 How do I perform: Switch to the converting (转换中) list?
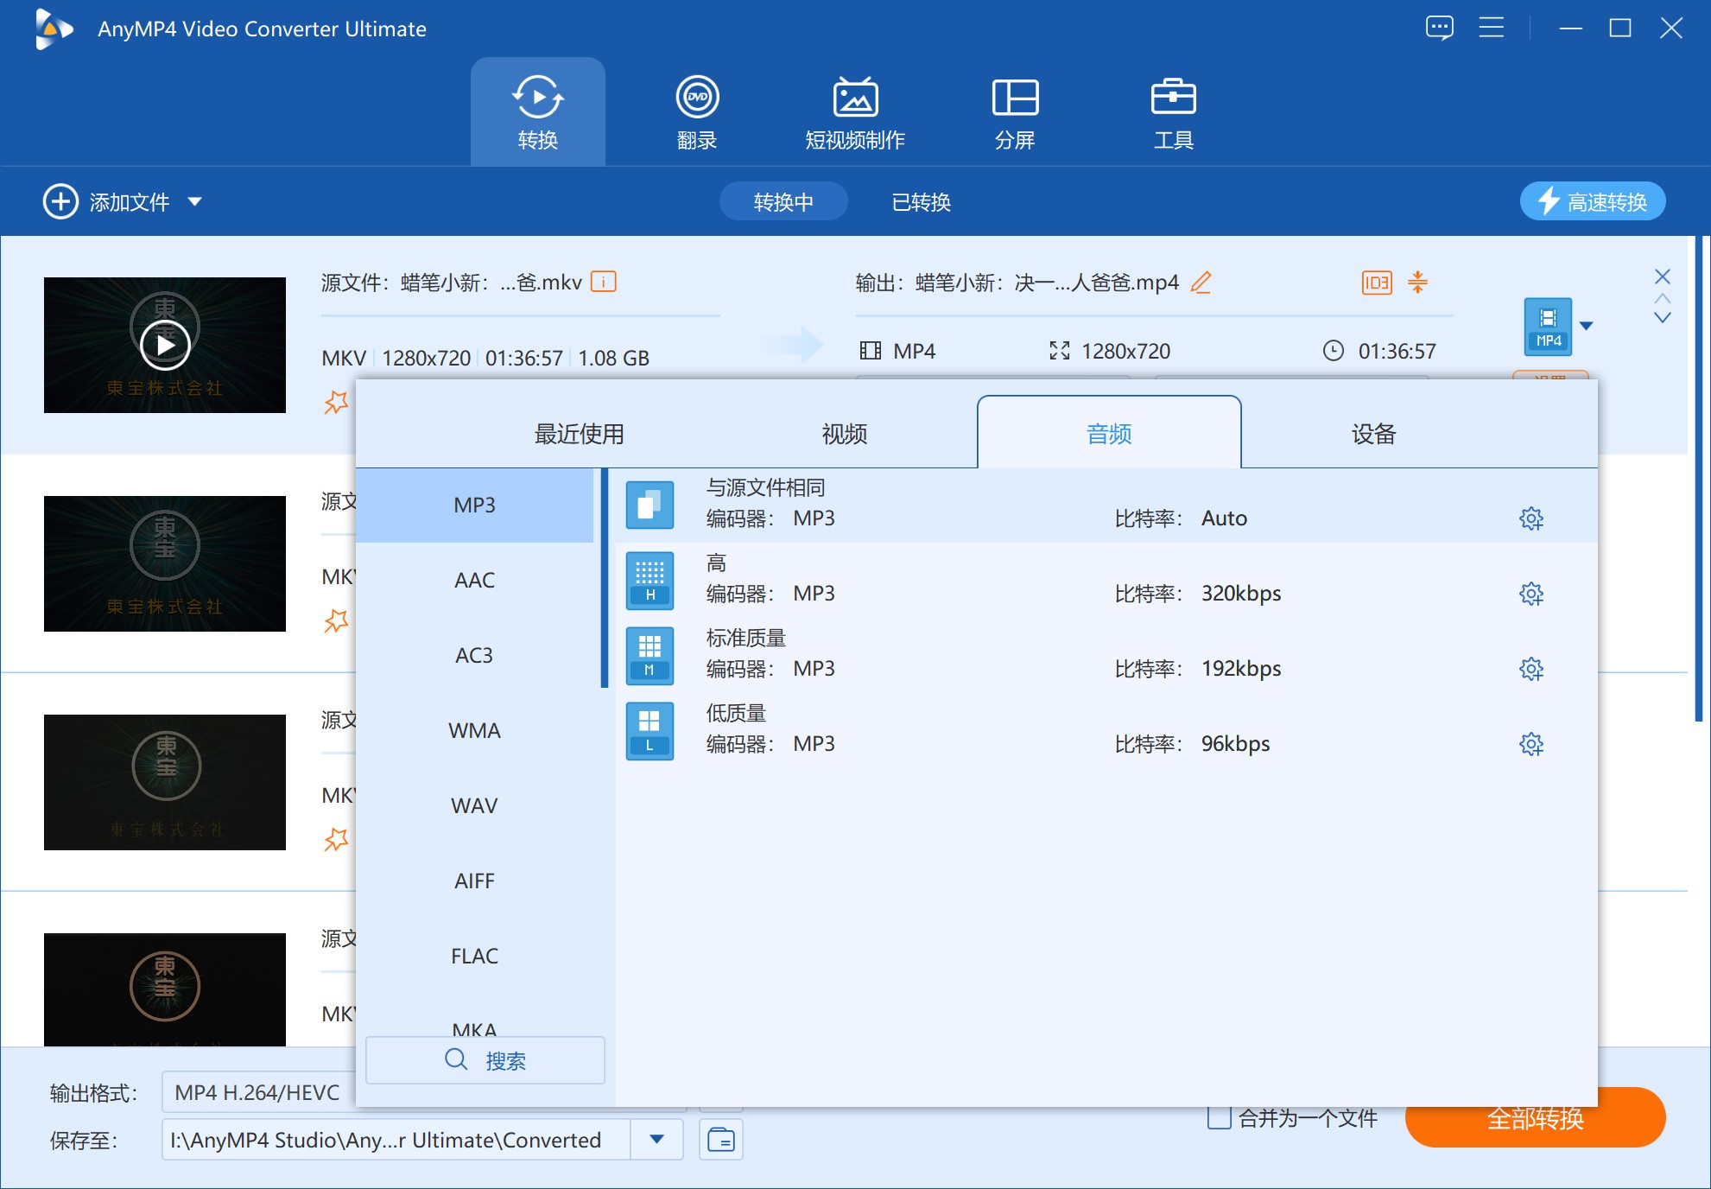point(783,201)
